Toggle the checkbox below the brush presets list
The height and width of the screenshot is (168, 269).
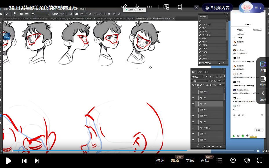pyautogui.click(x=200, y=63)
